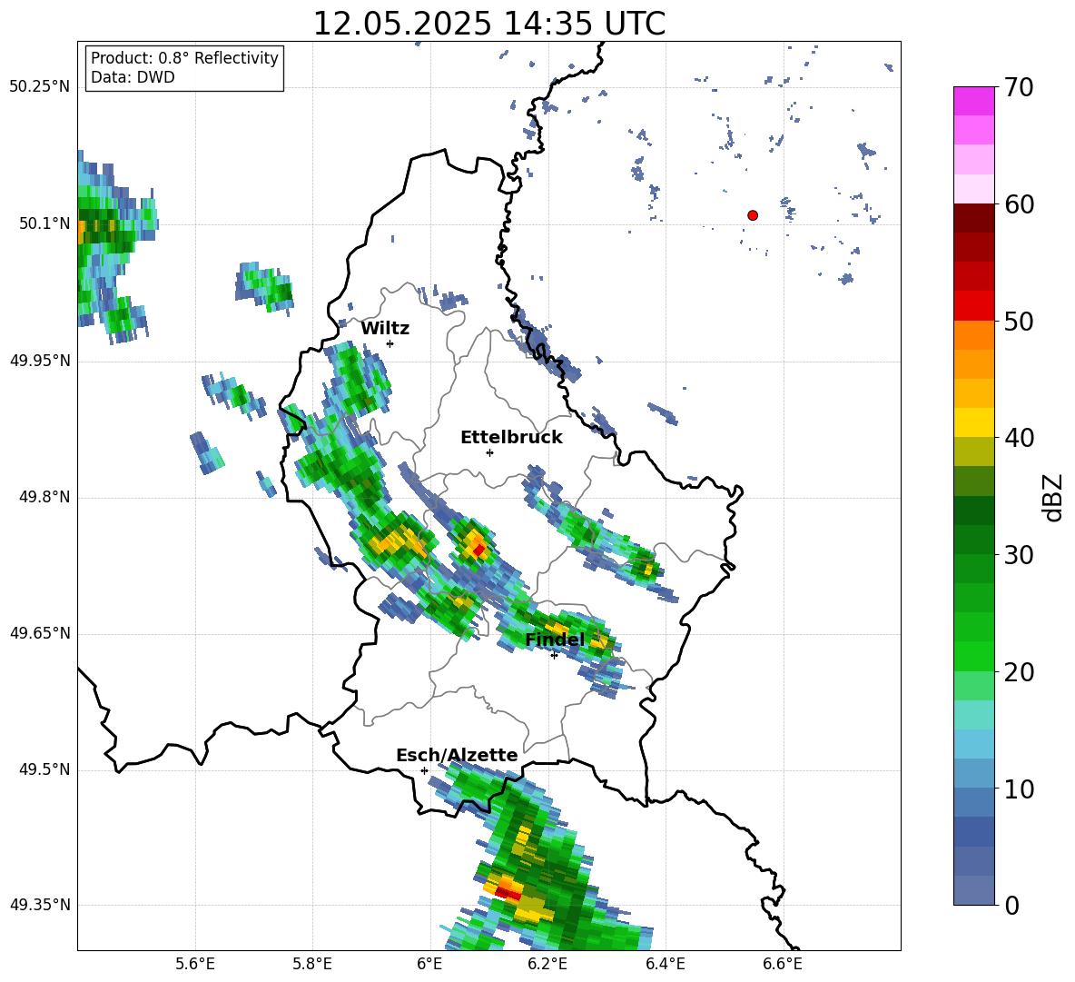Click the 6.4°E longitude label
The width and height of the screenshot is (1075, 982).
point(665,964)
